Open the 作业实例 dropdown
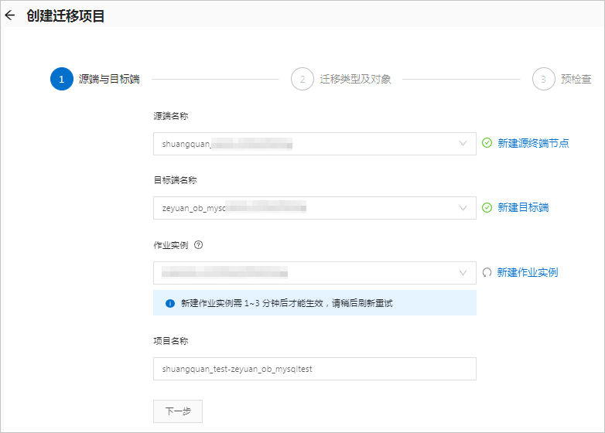Image resolution: width=605 pixels, height=433 pixels. coord(315,273)
